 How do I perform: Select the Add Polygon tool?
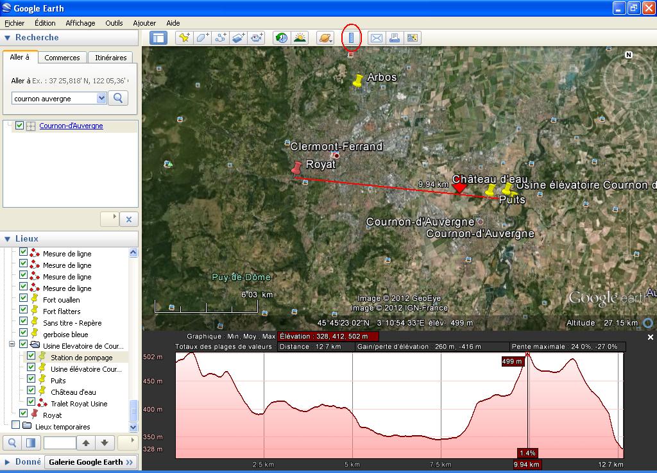tap(202, 38)
